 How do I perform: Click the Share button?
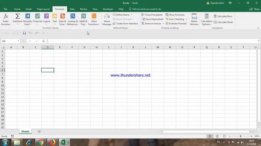tap(254, 9)
